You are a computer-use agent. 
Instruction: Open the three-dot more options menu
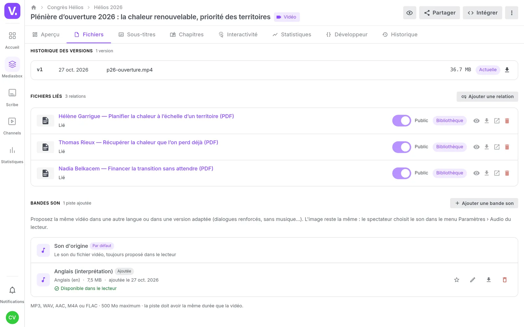tap(512, 13)
